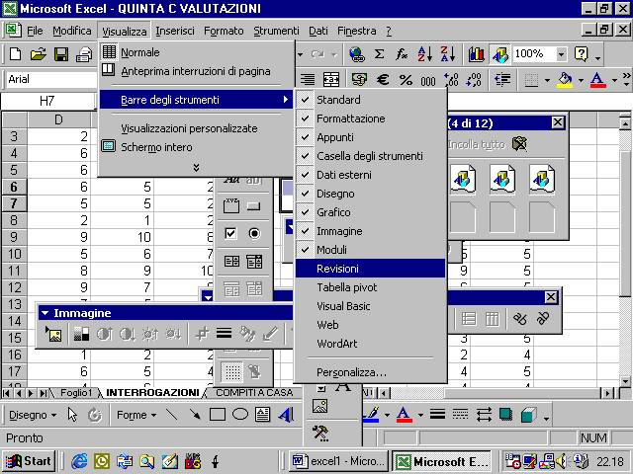633x474 pixels.
Task: Apply thousands separator style 000
Action: coord(428,81)
